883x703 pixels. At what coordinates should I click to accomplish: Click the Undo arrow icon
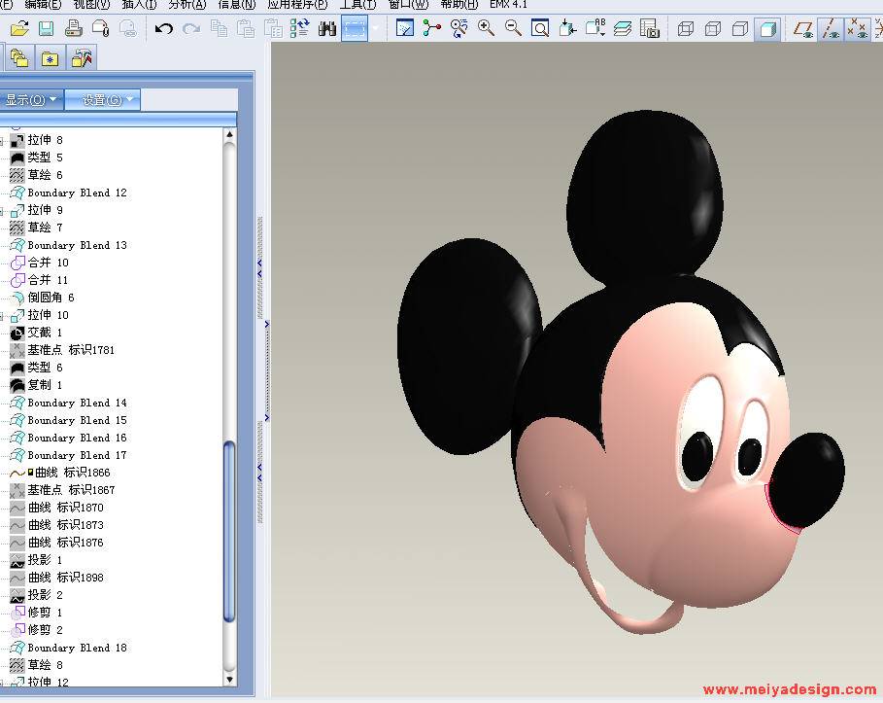pos(163,29)
